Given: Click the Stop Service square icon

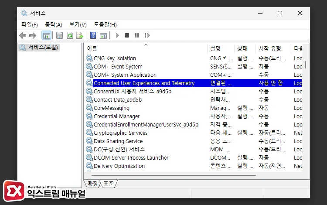Looking at the screenshot, I should coord(127,35).
